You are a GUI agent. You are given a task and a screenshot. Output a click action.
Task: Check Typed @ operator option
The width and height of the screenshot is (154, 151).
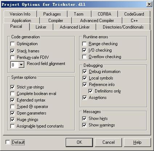[12, 107]
